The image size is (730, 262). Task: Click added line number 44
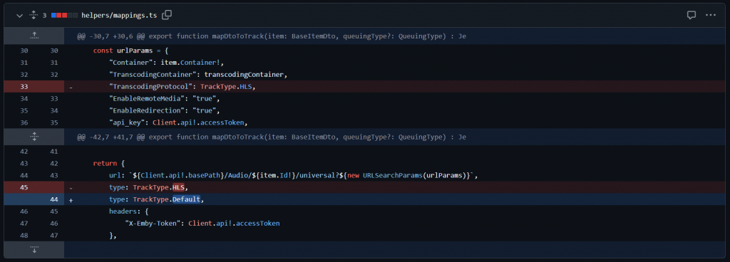[54, 199]
